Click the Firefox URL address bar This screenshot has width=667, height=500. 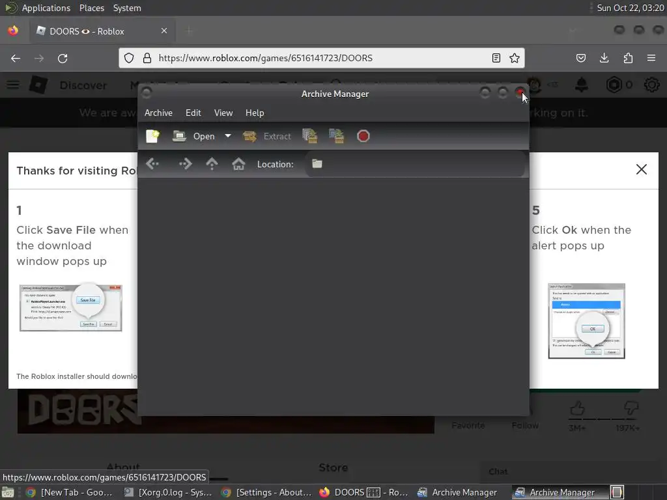[x=321, y=58]
